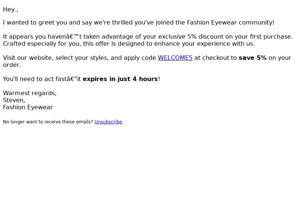The height and width of the screenshot is (223, 298).
Task: Click 'No longer want to receive these emails?' text
Action: [48, 122]
